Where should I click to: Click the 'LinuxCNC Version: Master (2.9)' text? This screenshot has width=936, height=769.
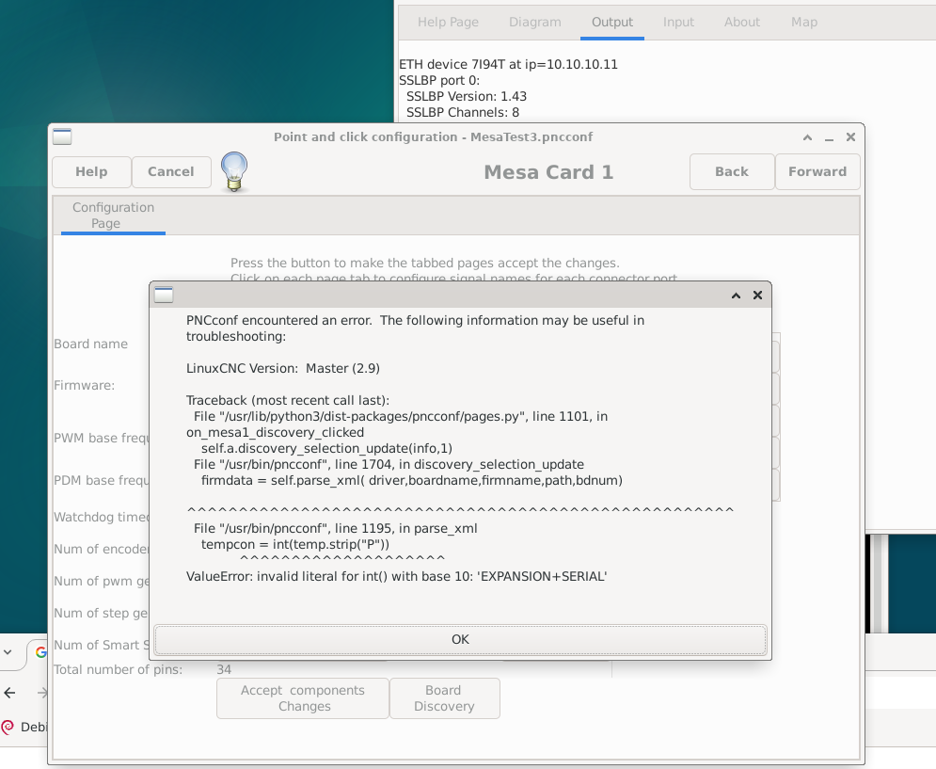click(x=283, y=369)
